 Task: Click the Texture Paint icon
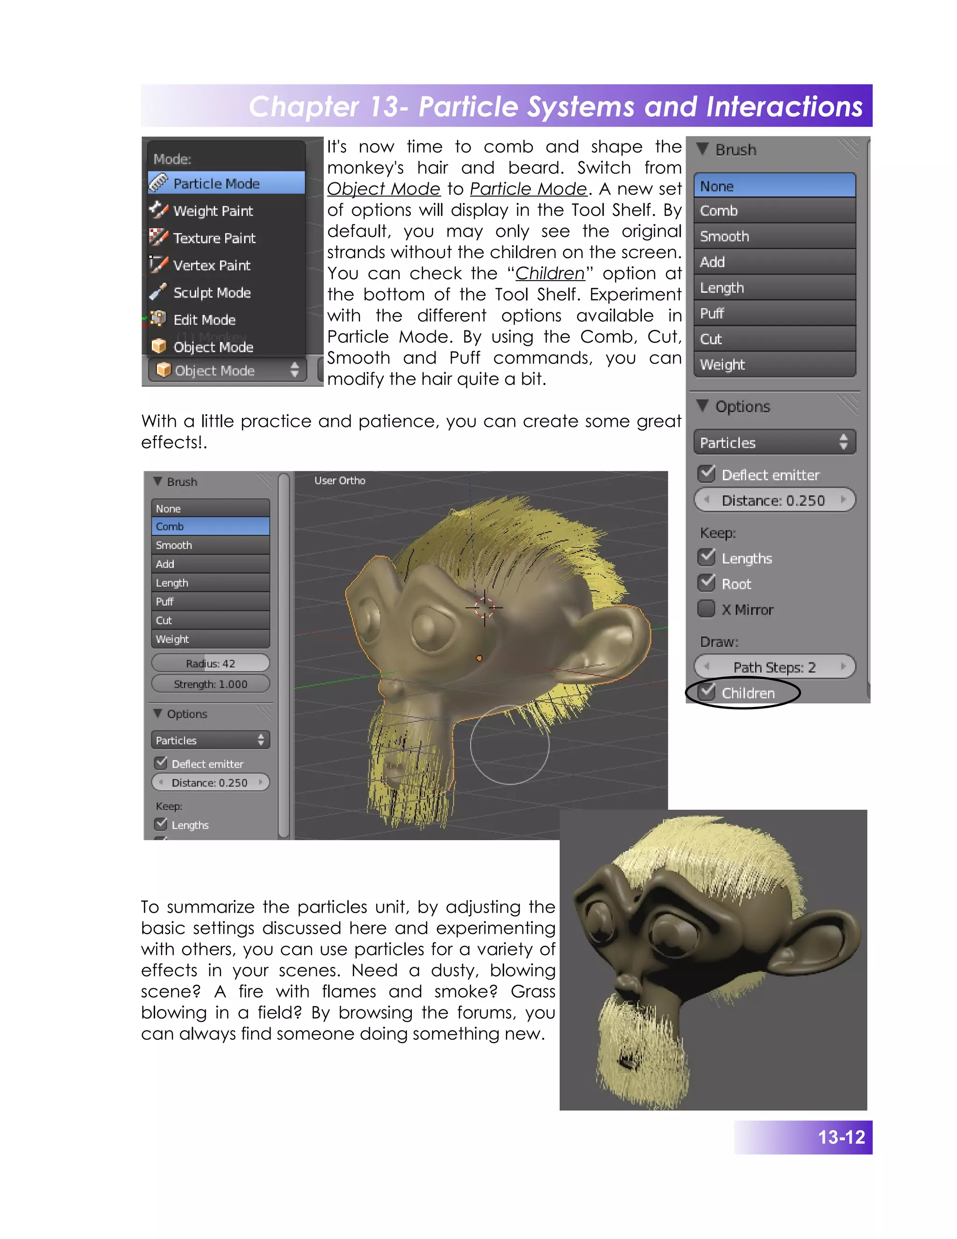[159, 237]
